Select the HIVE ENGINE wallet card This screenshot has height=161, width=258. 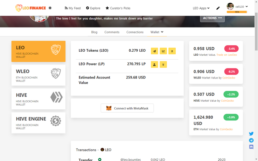point(39,123)
